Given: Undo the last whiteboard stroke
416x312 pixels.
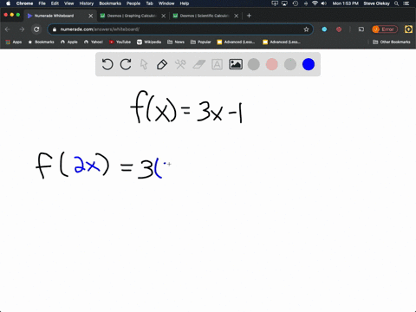Looking at the screenshot, I should (x=107, y=64).
